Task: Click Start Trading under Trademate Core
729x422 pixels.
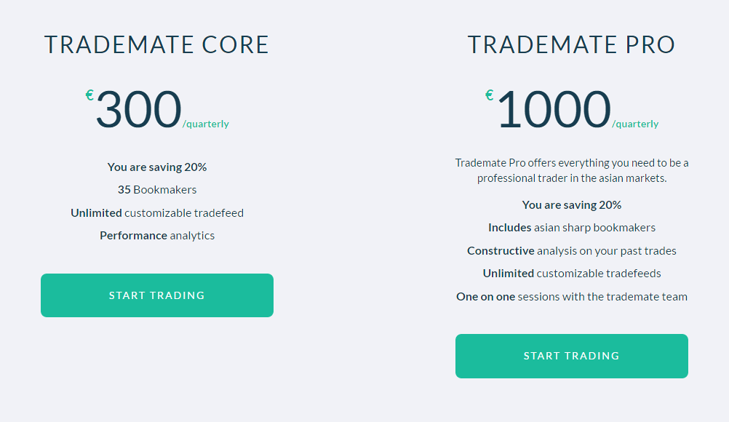Action: [x=157, y=295]
